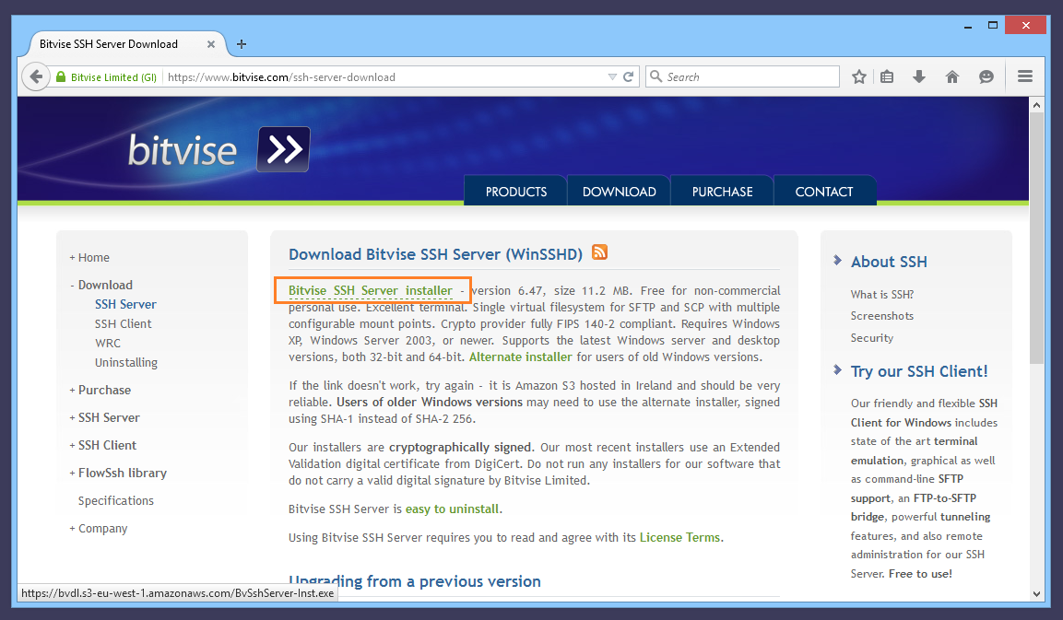Expand the Company sidebar section
The image size is (1063, 620).
pyautogui.click(x=72, y=529)
